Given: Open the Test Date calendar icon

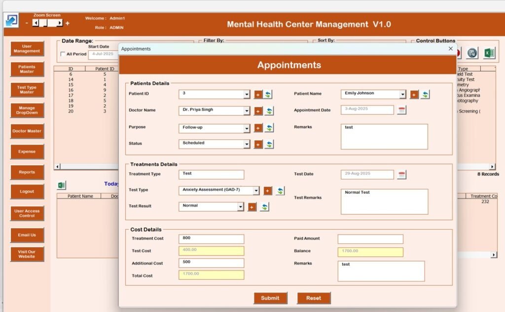Looking at the screenshot, I should click(x=402, y=174).
